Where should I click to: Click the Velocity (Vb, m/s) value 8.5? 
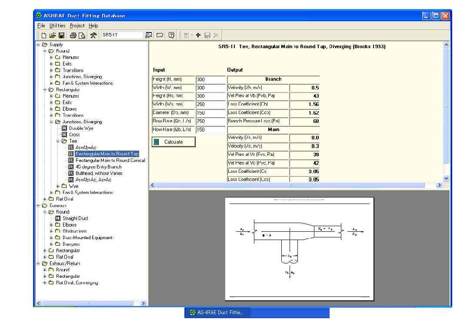[304, 88]
